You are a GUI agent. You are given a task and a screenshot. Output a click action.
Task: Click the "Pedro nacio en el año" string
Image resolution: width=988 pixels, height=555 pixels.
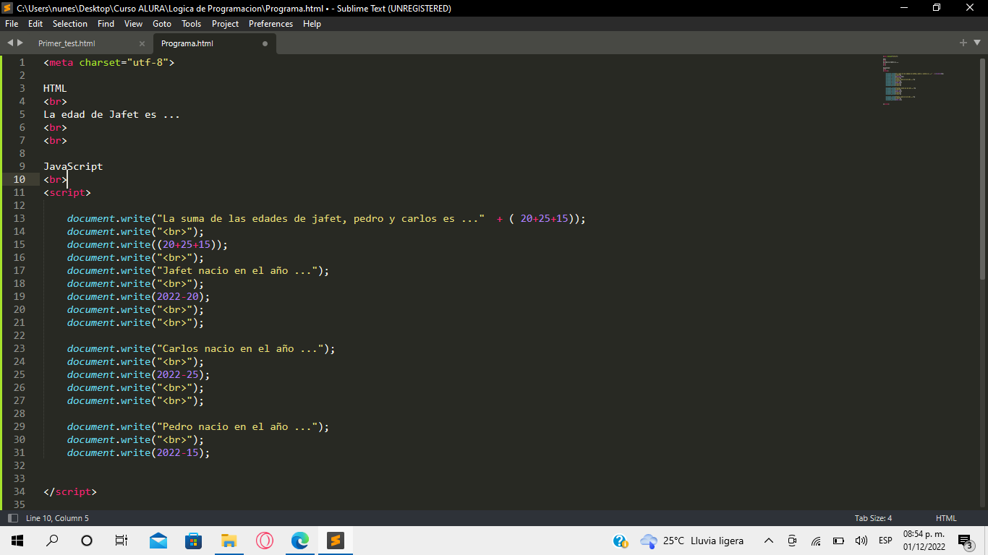click(x=237, y=426)
